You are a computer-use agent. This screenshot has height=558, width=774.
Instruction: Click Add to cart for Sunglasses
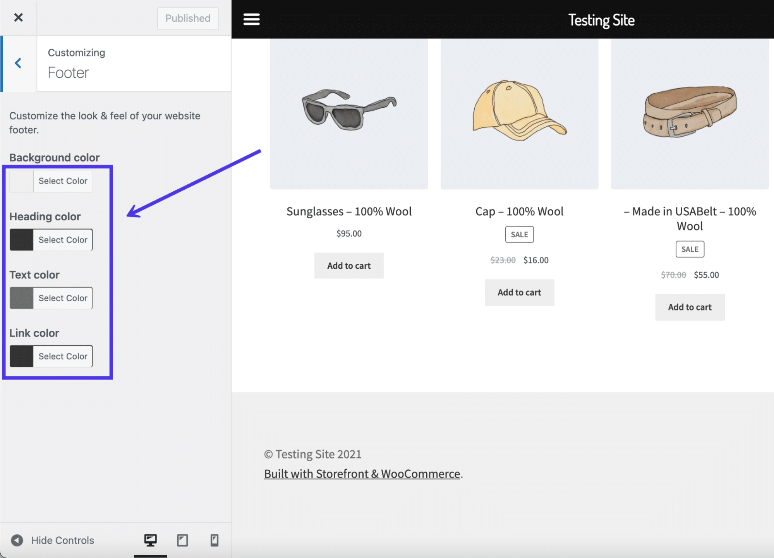pyautogui.click(x=348, y=265)
